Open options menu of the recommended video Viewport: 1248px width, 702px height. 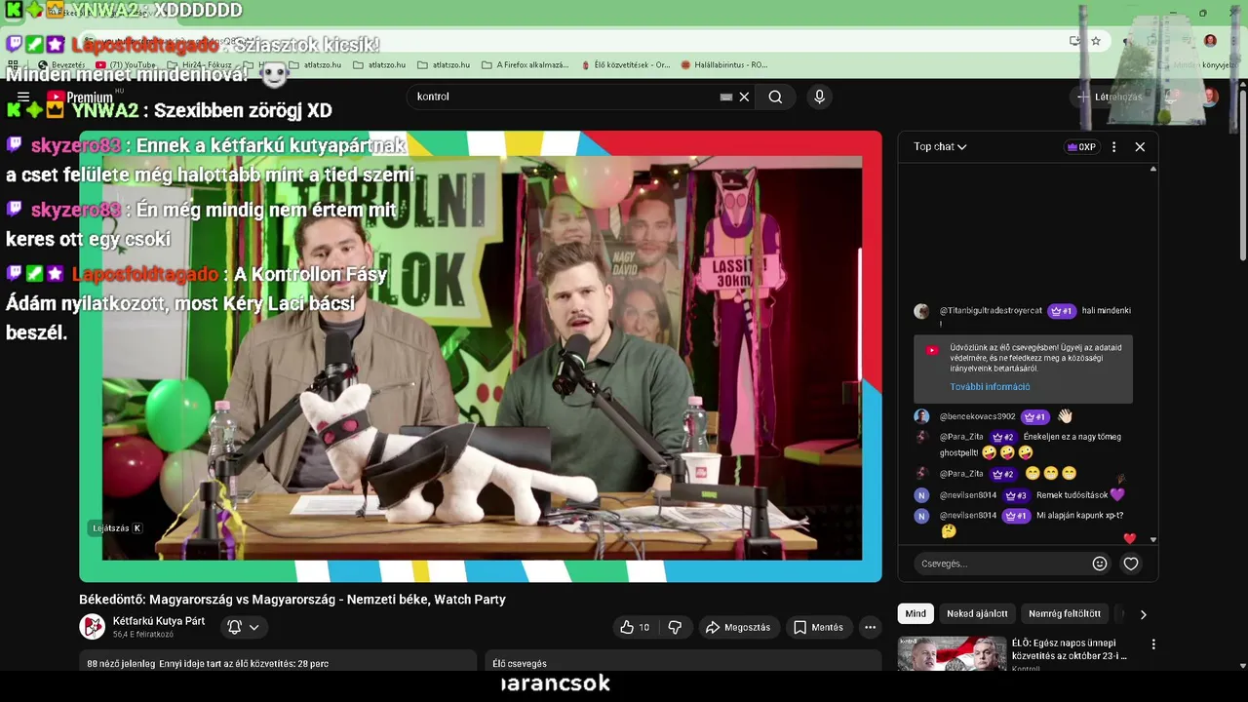(x=1153, y=644)
